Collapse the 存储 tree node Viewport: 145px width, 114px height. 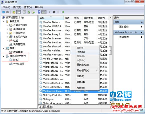[4, 48]
